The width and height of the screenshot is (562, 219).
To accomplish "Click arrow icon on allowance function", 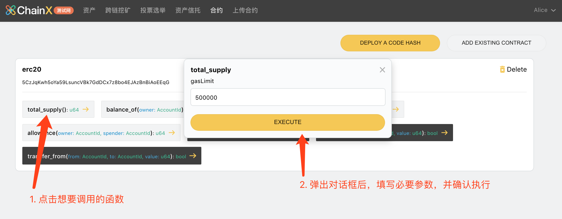I will (172, 133).
